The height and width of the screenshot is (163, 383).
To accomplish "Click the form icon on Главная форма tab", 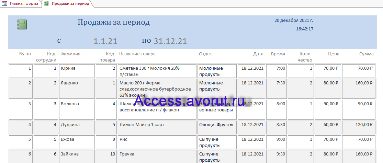I will tap(4, 4).
